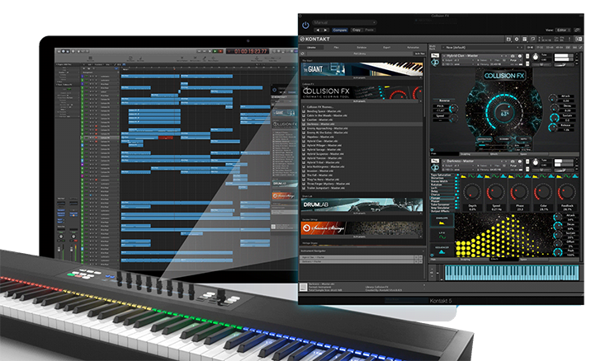The image size is (605, 361).
Task: Open Hybrid Clan instrument wrench edit icon
Action: [435, 55]
